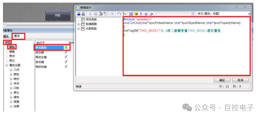Click the blue arrow-into-page import icon

[146, 14]
